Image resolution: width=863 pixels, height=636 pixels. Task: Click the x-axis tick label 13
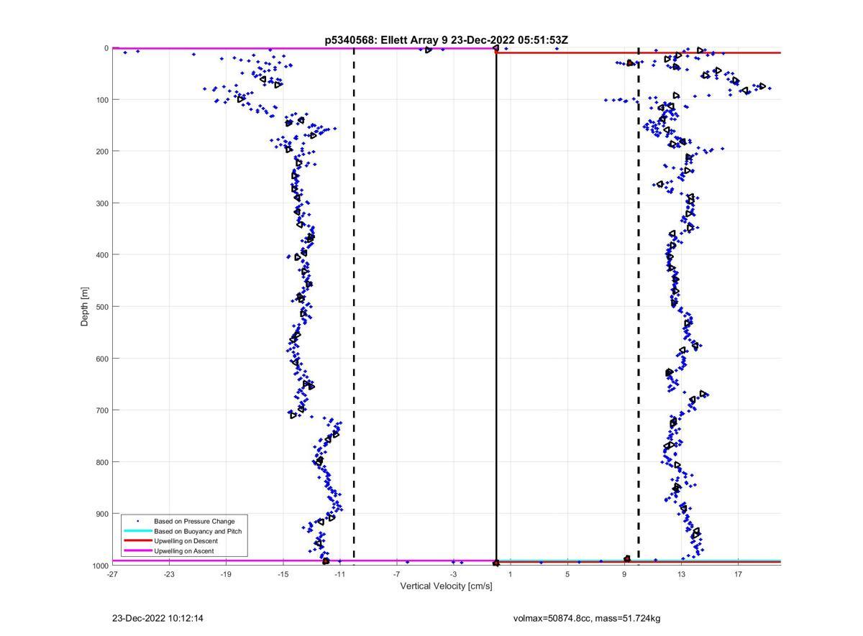(x=681, y=574)
